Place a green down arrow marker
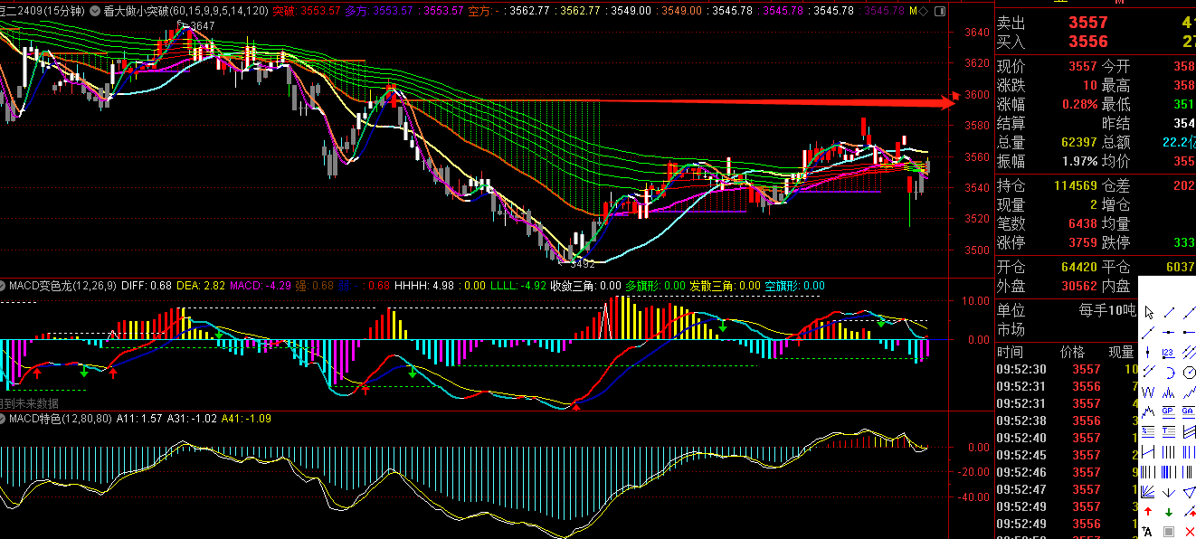The width and height of the screenshot is (1196, 539). point(1169,512)
